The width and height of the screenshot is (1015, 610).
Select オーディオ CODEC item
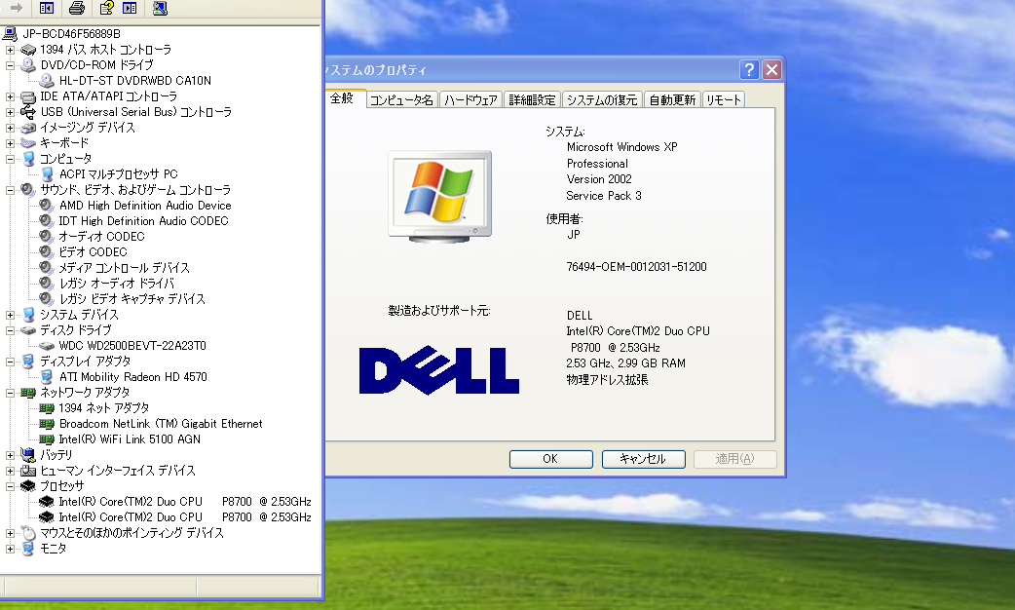[x=101, y=237]
